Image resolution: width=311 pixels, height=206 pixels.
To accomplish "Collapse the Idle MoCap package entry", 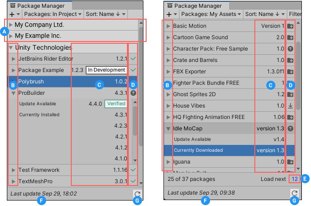I will [168, 129].
